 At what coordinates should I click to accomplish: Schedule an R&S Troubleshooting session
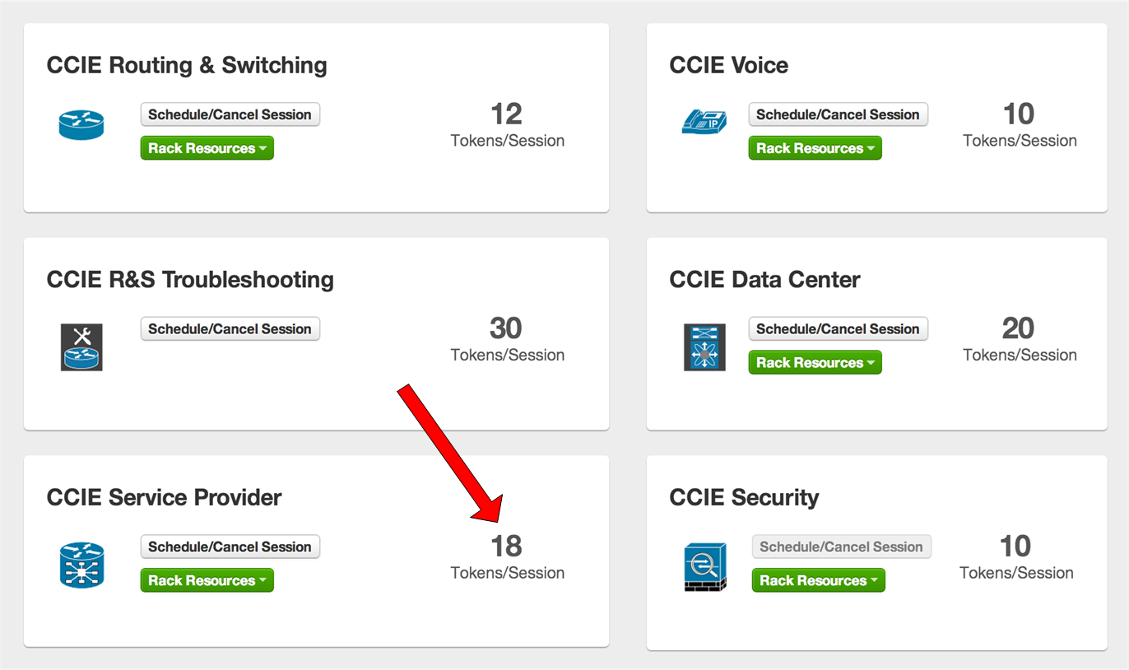(230, 328)
